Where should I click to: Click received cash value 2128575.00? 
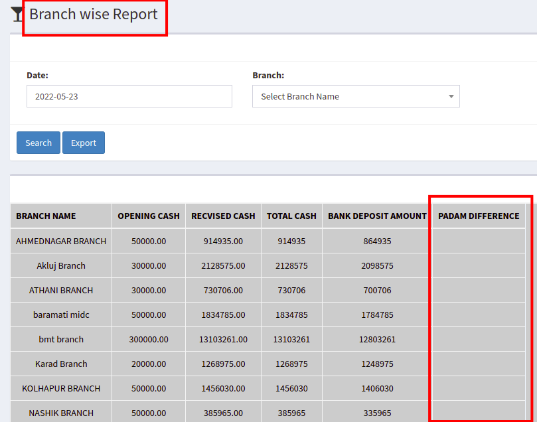[223, 265]
